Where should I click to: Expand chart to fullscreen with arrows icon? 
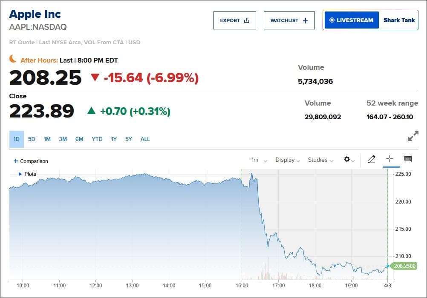[x=413, y=136]
